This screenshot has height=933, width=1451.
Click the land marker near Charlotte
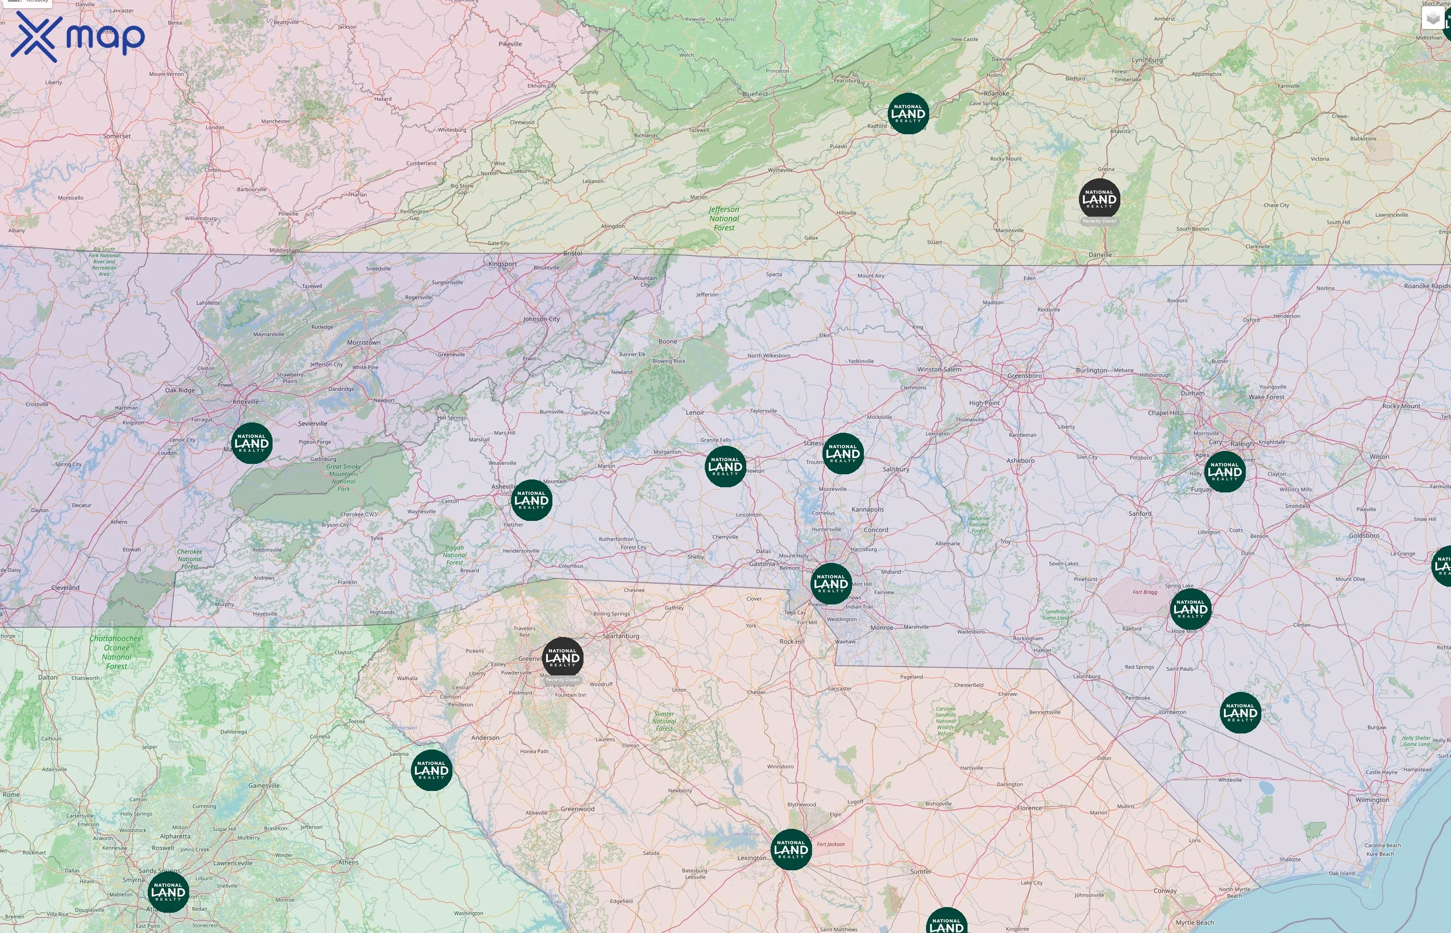point(831,583)
